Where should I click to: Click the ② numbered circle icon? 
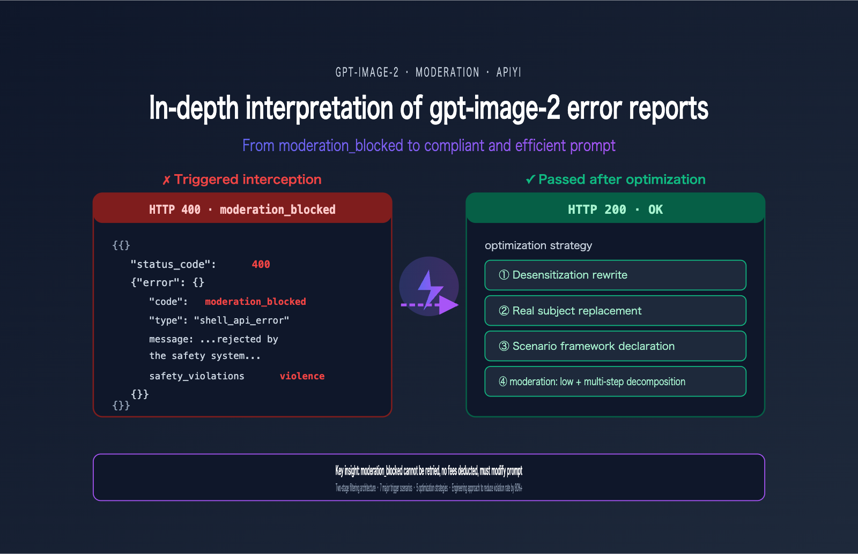click(503, 311)
